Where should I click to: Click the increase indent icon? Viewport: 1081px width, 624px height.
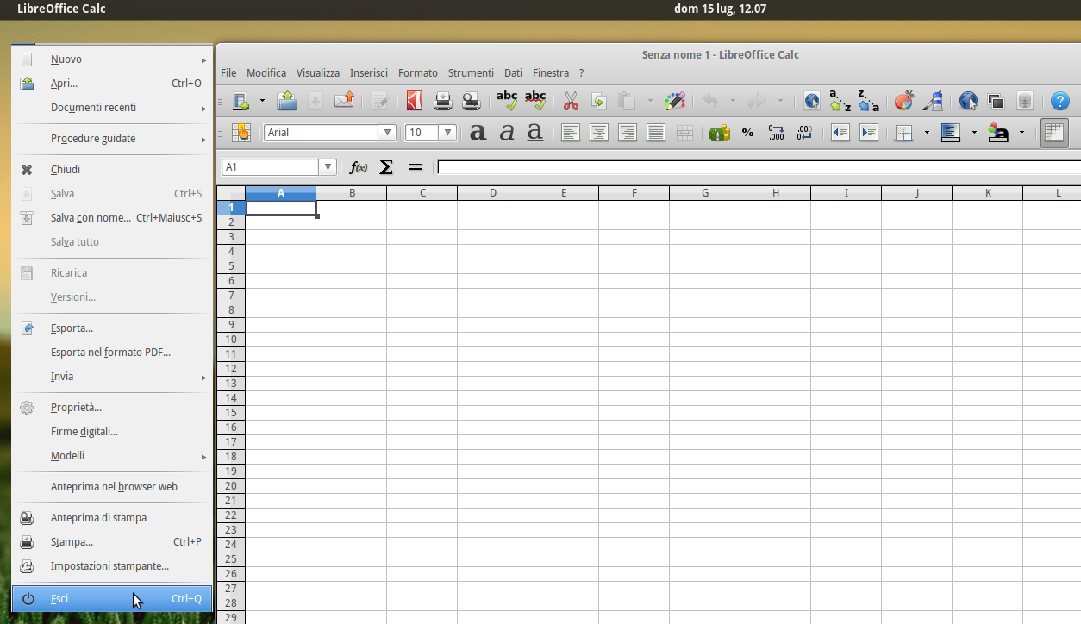[869, 133]
